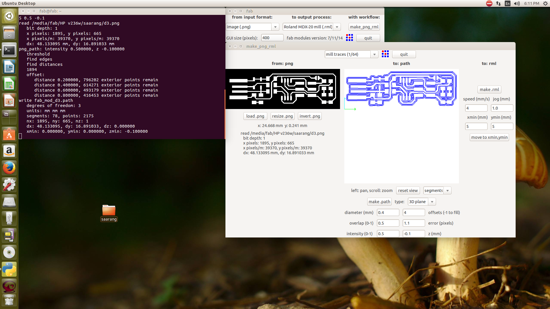Viewport: 550px width, 309px height.
Task: Open the USB drive icon in dock
Action: click(9, 219)
